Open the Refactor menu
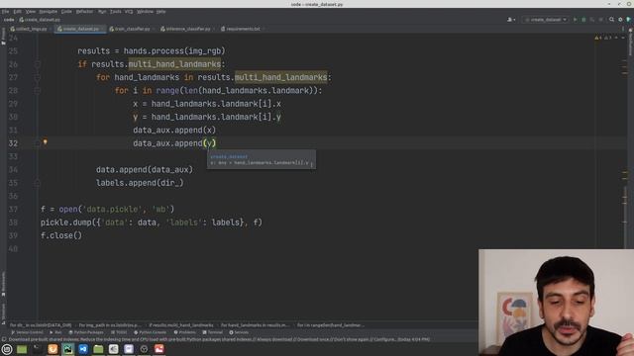Viewport: 634px width, 356px height. click(84, 11)
